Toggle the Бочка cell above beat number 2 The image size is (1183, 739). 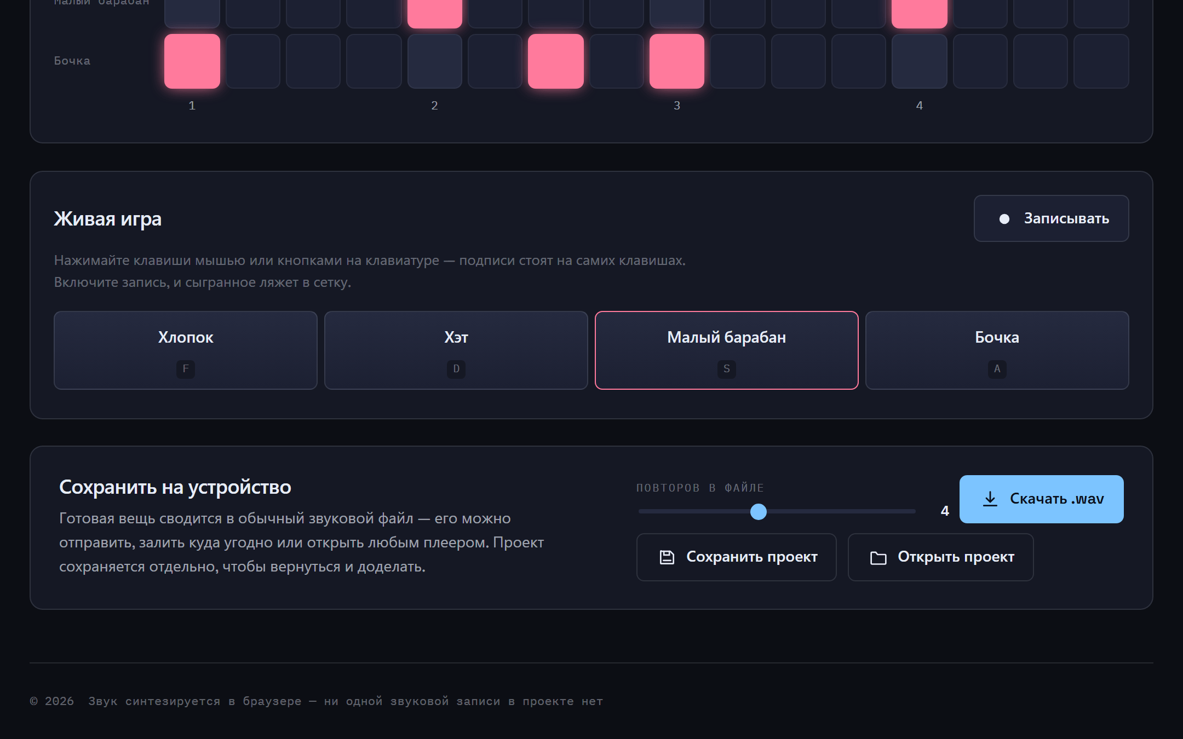[x=435, y=61]
